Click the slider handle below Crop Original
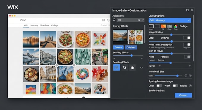The image size is (202, 110). coord(172,42)
